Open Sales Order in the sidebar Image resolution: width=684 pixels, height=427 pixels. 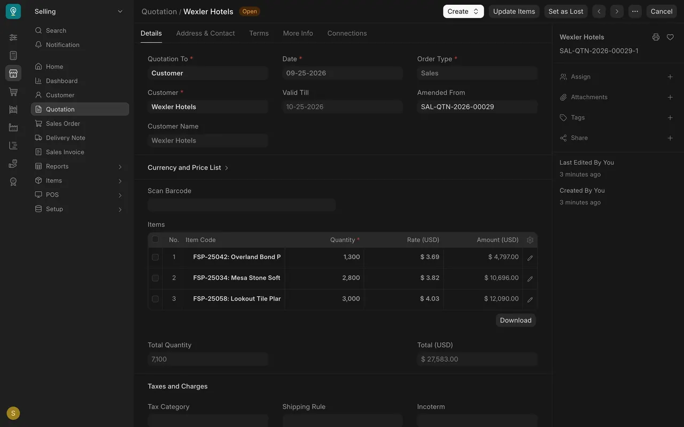tap(80, 124)
